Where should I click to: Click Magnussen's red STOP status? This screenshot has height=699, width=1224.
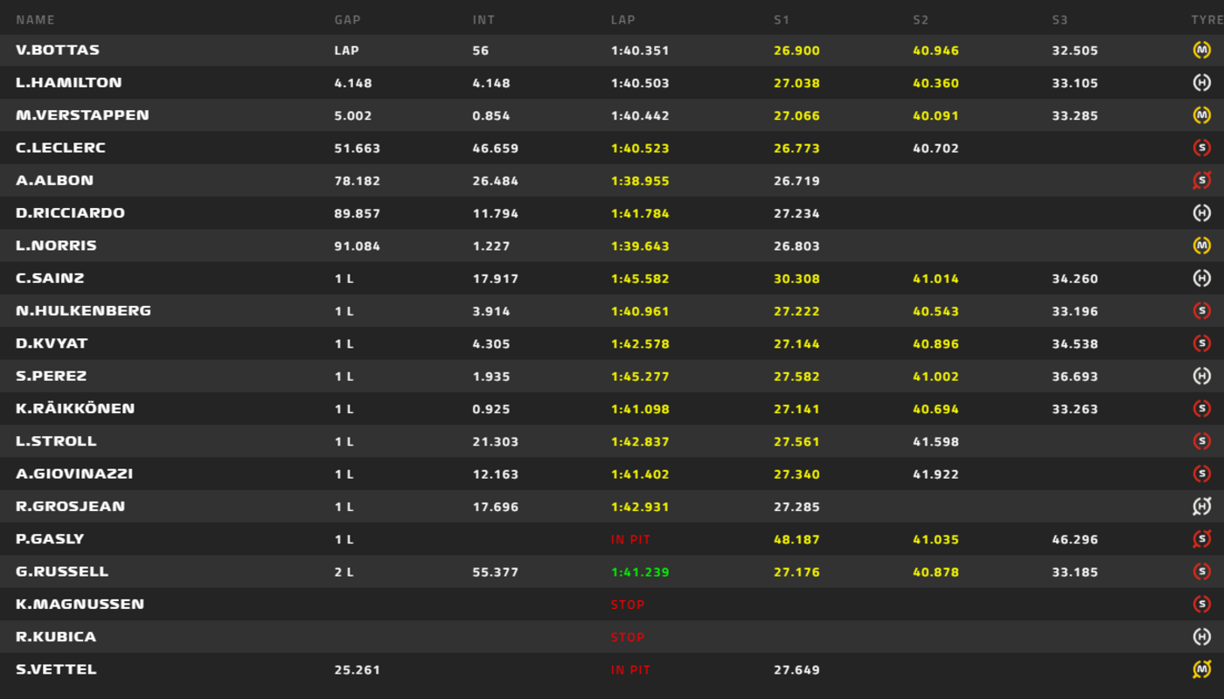627,605
